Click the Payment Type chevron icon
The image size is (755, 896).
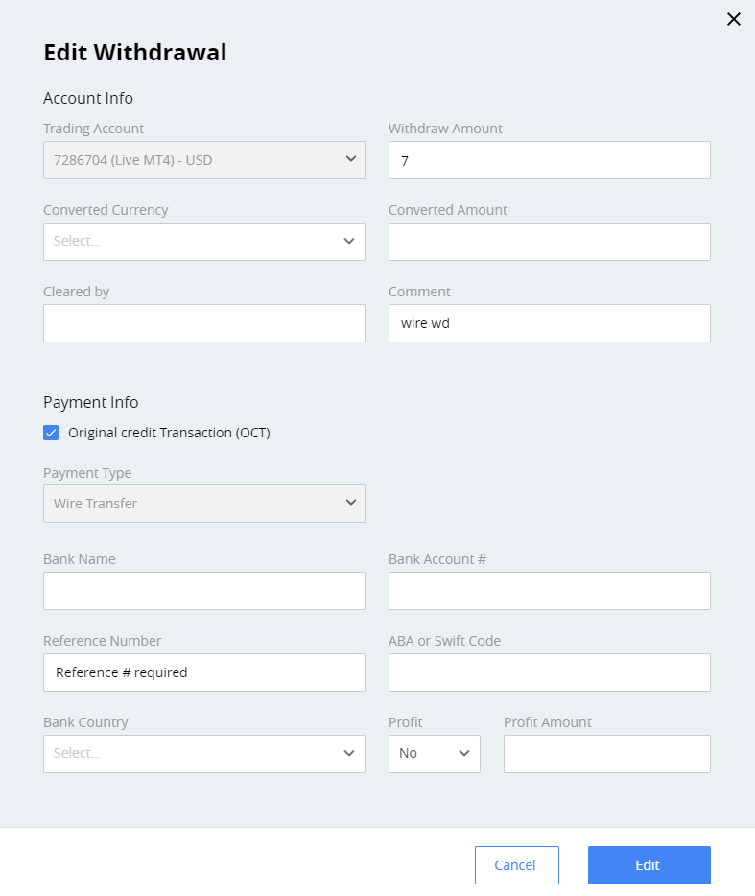pyautogui.click(x=349, y=503)
